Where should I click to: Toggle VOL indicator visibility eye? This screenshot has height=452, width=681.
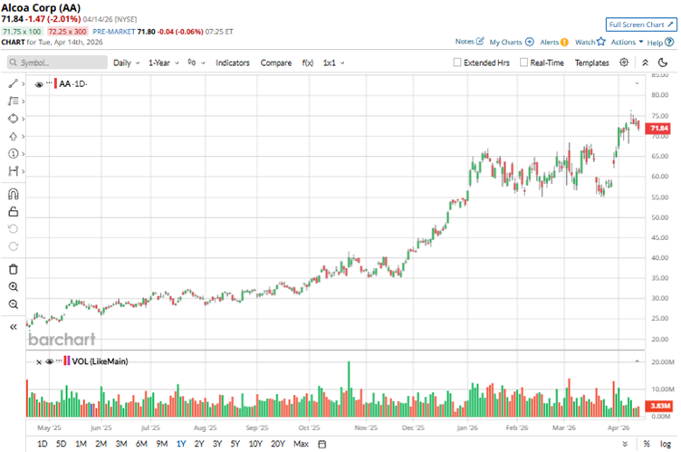coord(49,361)
